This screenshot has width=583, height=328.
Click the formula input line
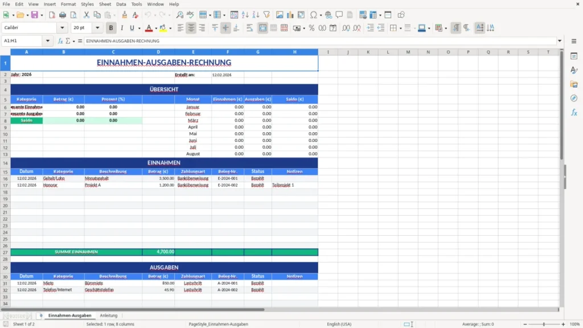pos(320,41)
